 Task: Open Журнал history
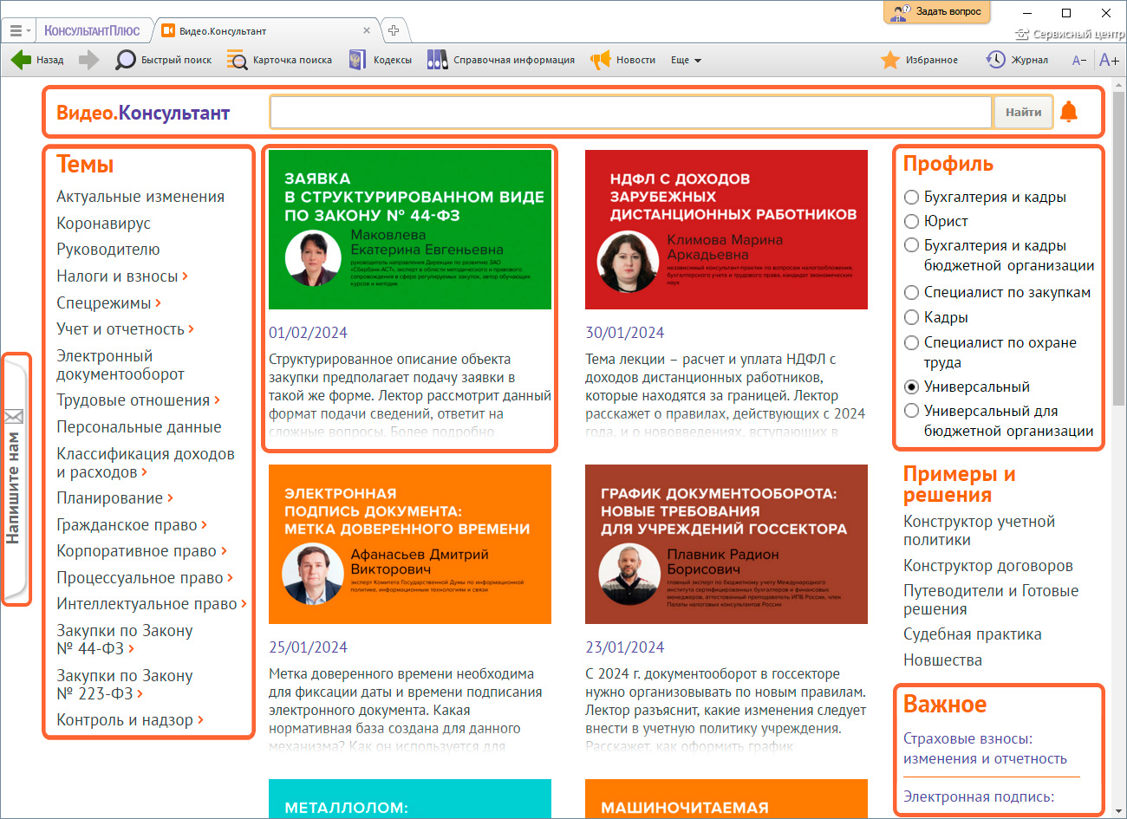pos(1017,60)
